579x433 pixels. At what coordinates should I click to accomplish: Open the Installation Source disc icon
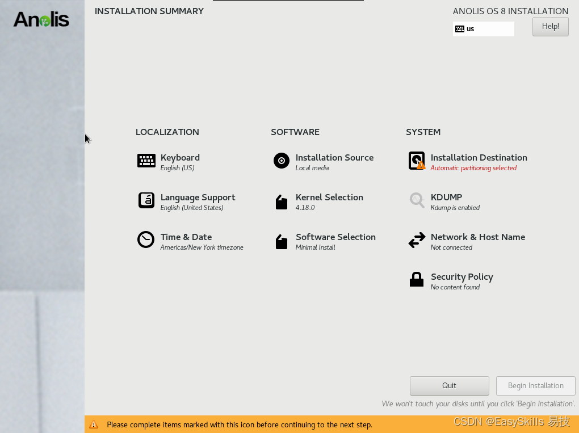pos(282,161)
